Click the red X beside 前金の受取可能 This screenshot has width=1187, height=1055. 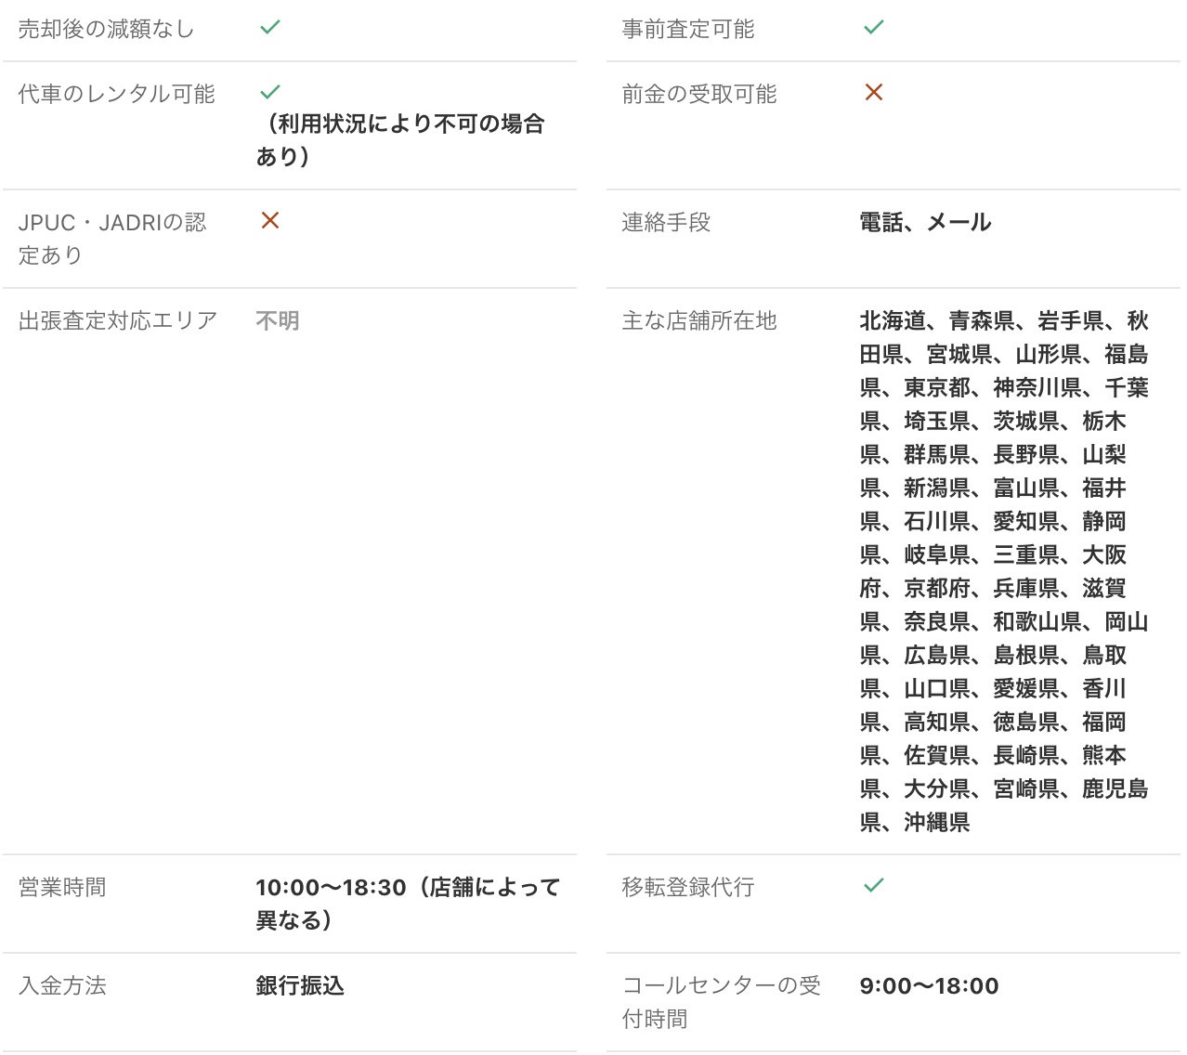click(874, 92)
